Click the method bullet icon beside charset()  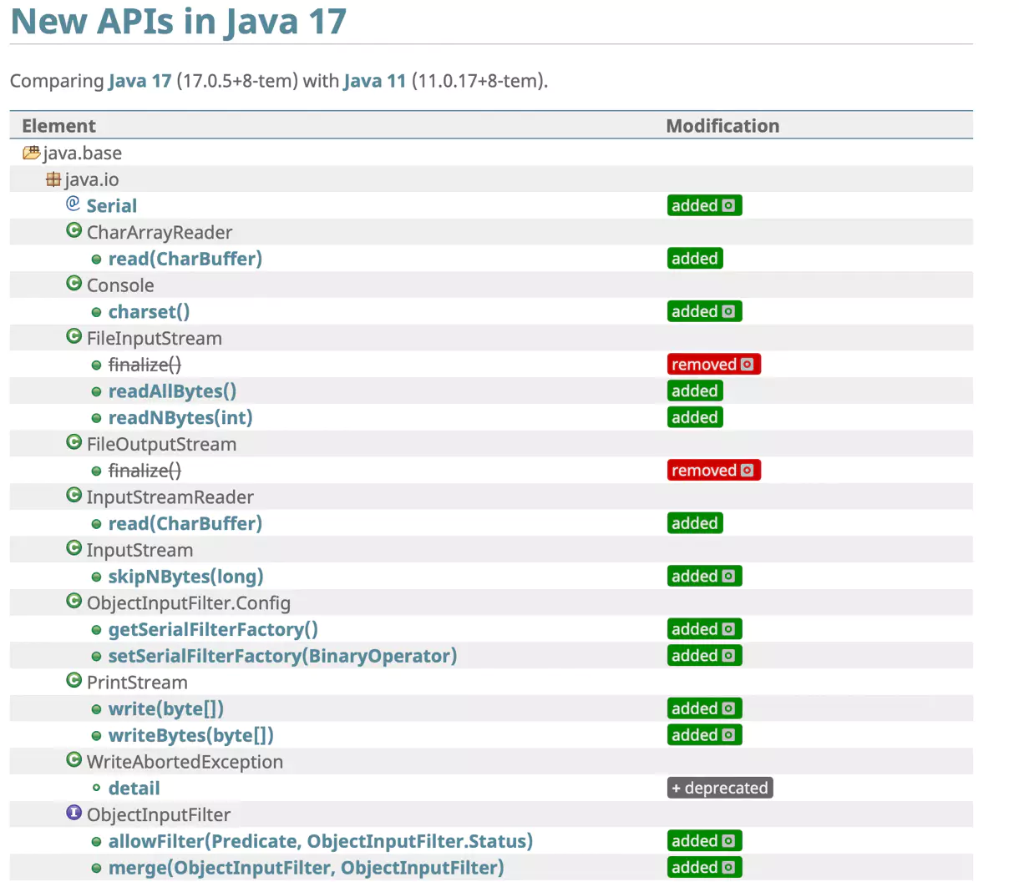tap(96, 311)
